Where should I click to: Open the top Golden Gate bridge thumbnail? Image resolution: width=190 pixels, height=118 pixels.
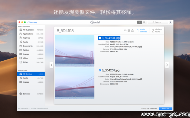[x=75, y=51]
